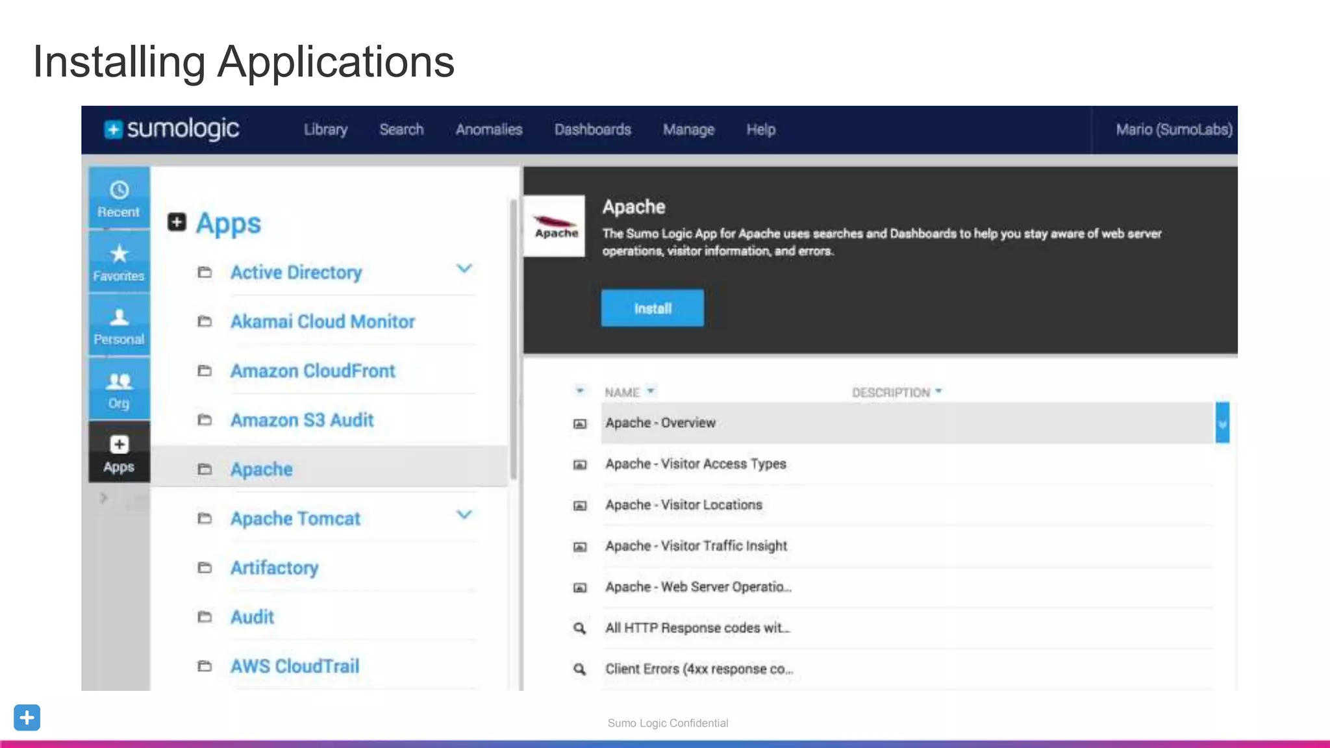Open the blue dropdown on Apache - Overview row
Screen dimensions: 1330x748
pos(1222,423)
